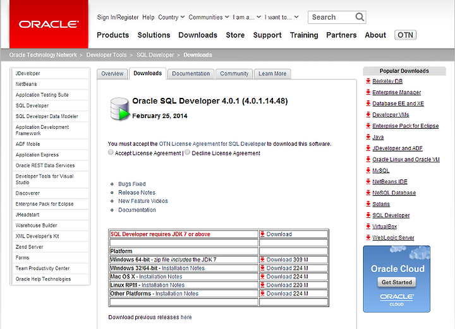Screen dimensions: 455x329
Task: Expand the 'I want to...' dropdown
Action: point(281,17)
